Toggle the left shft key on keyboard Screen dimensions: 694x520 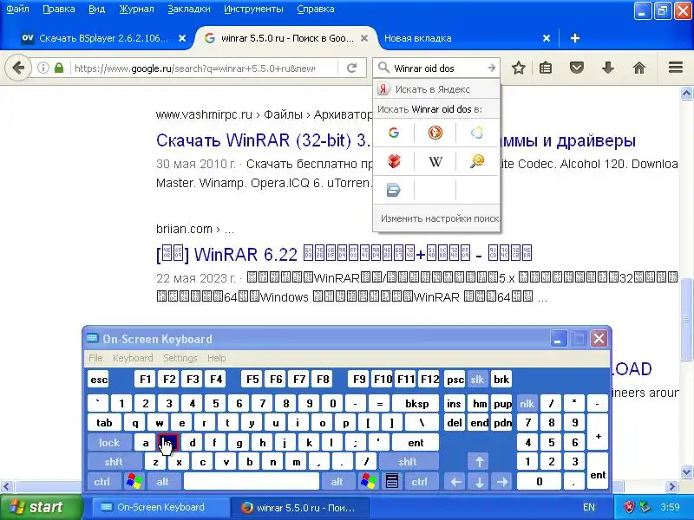point(114,462)
